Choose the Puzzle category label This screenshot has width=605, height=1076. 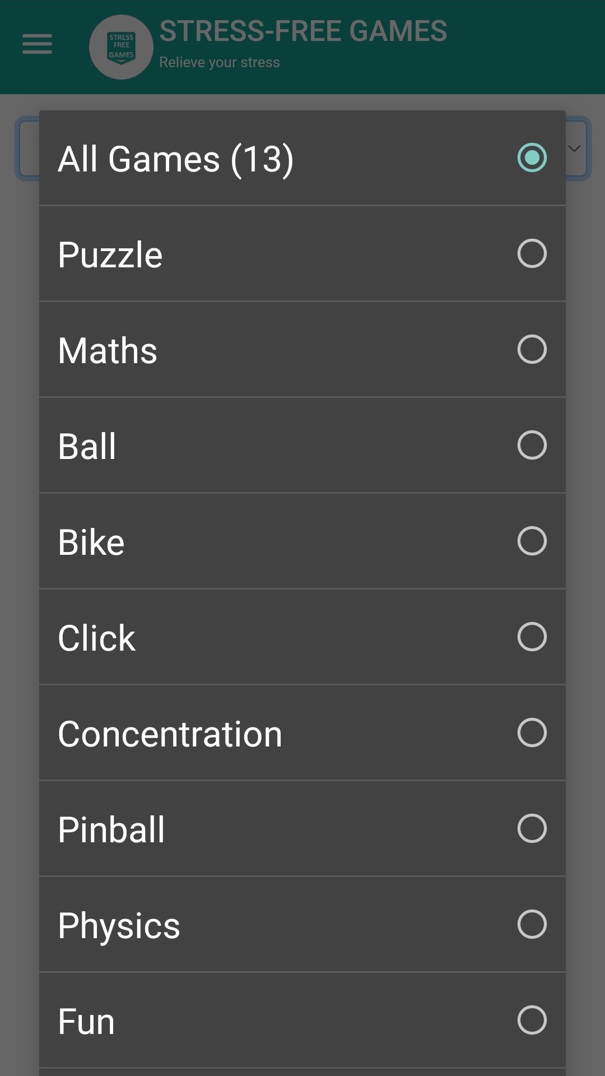[110, 255]
